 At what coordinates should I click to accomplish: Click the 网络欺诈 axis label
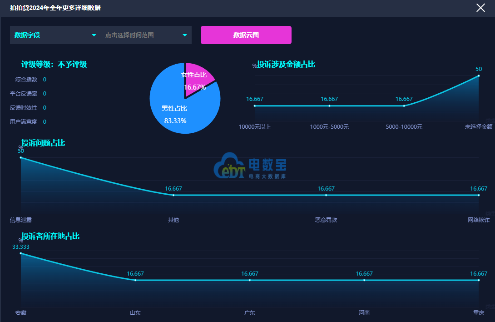(479, 220)
